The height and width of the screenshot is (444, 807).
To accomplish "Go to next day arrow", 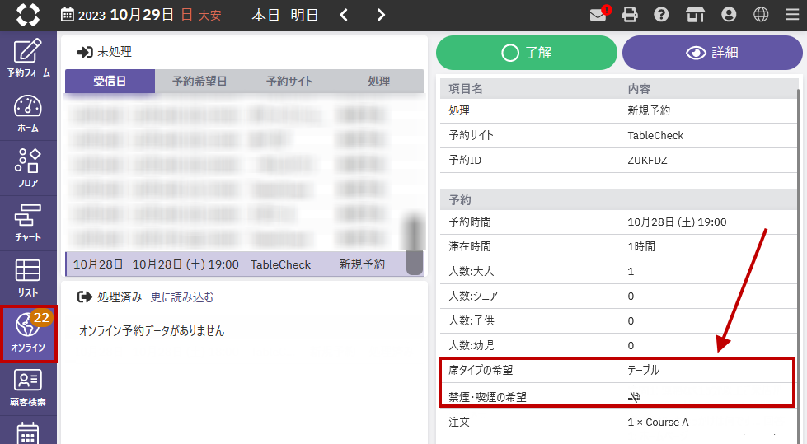I will point(381,15).
